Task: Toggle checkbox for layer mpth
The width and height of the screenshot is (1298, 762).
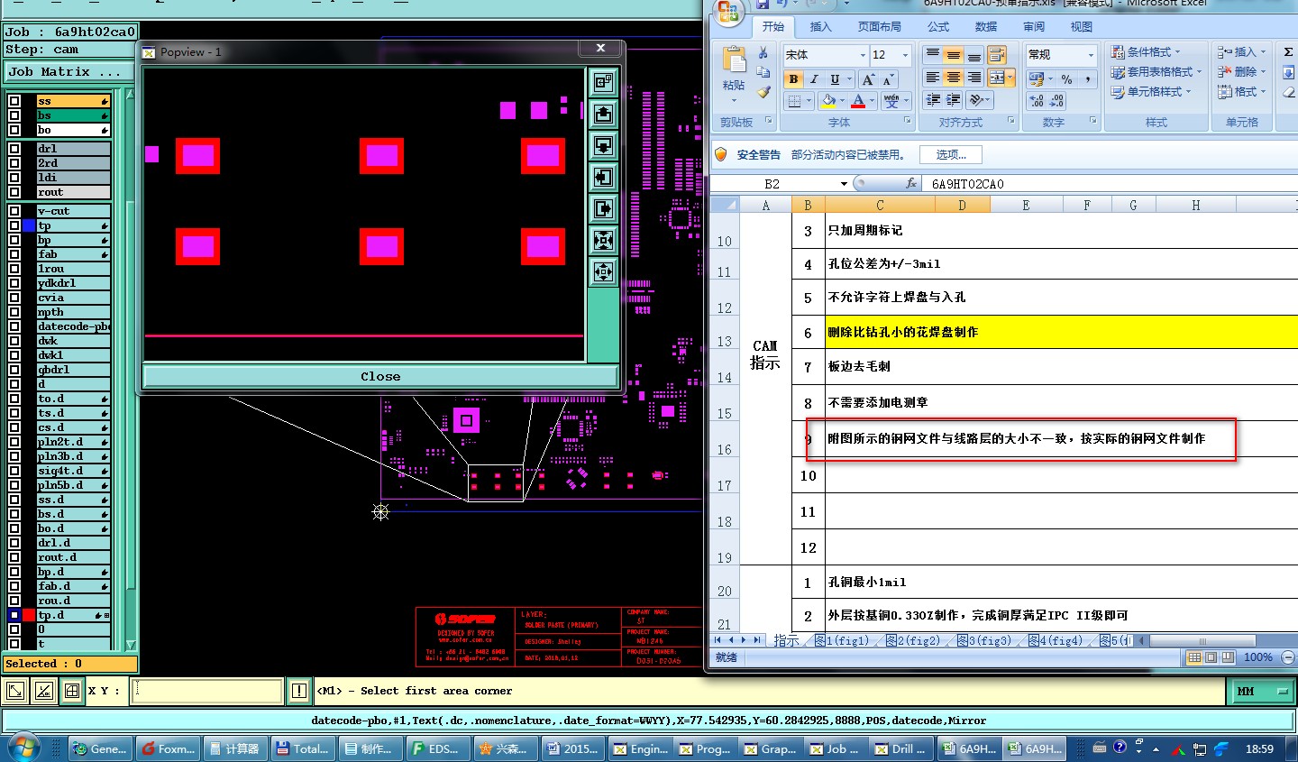Action: (x=14, y=312)
